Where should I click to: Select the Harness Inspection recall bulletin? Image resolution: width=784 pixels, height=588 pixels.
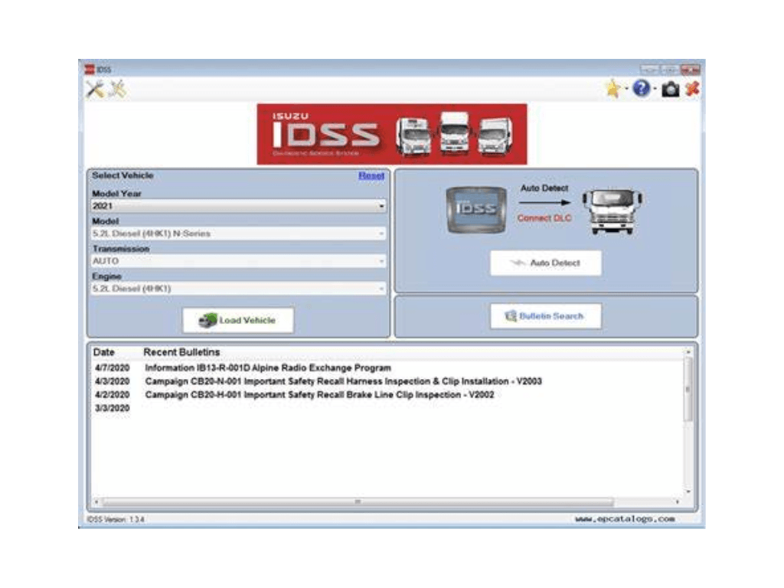344,381
